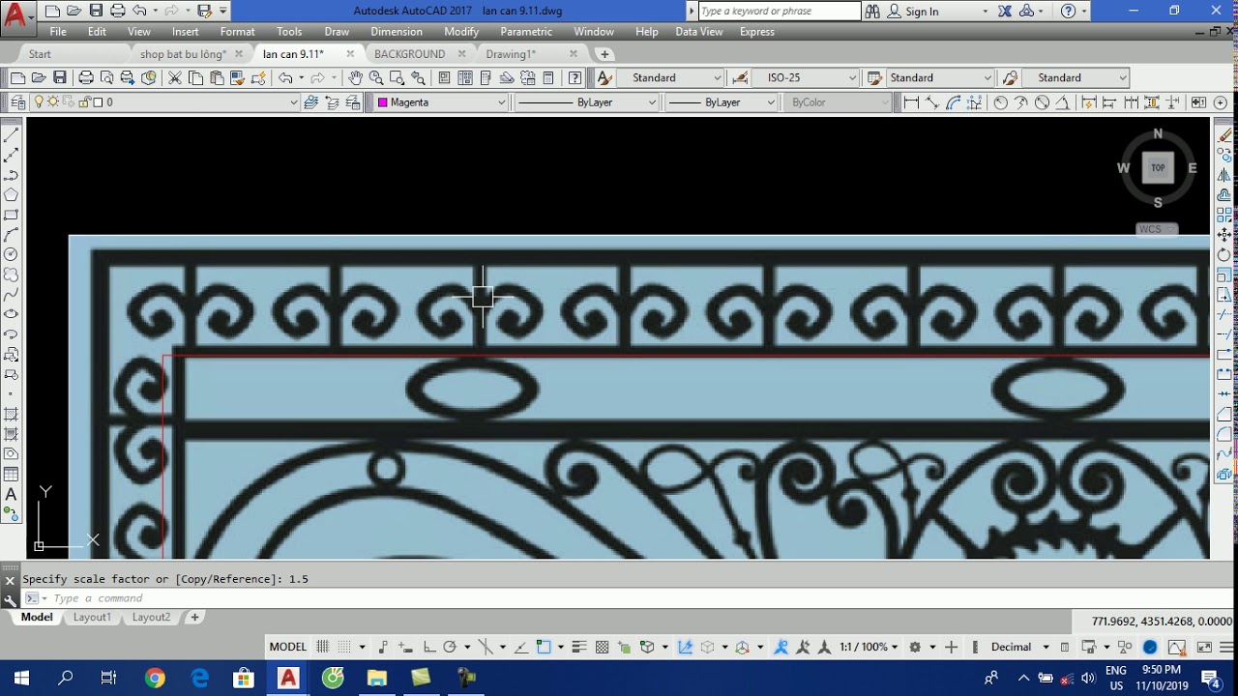
Task: Select the Circle tool in Draw toolbar
Action: coord(12,254)
